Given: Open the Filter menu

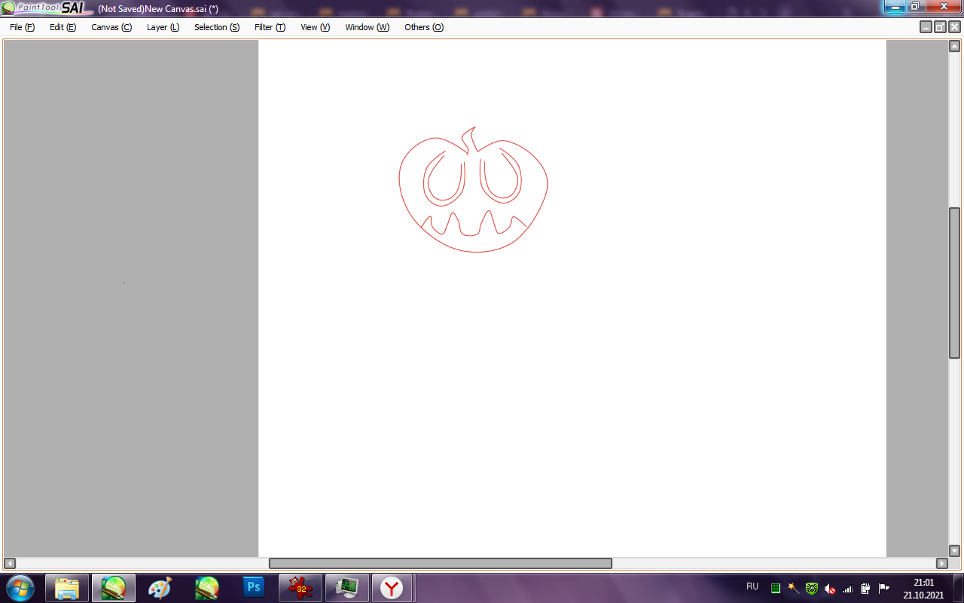Looking at the screenshot, I should click(x=270, y=27).
